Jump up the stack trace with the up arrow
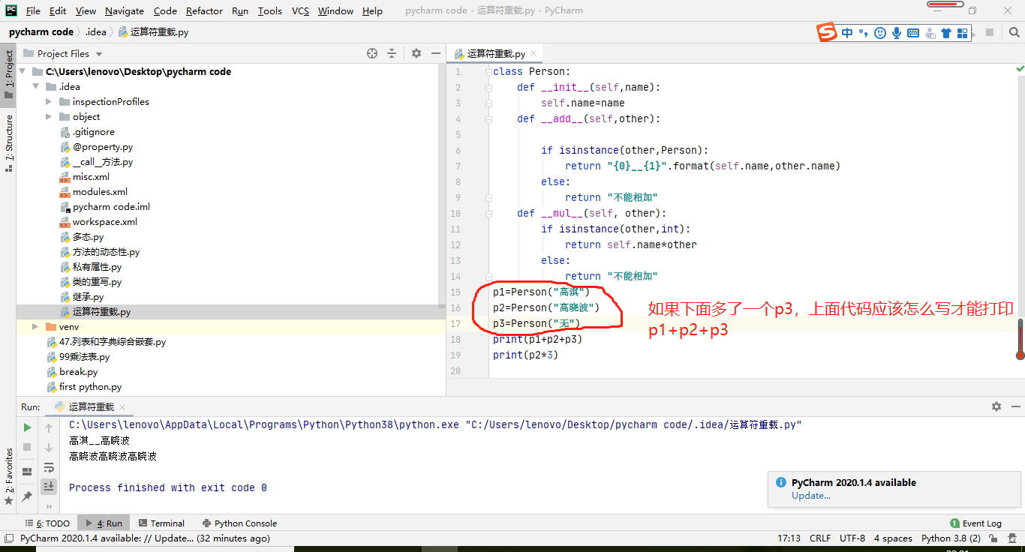This screenshot has height=552, width=1025. tap(49, 427)
